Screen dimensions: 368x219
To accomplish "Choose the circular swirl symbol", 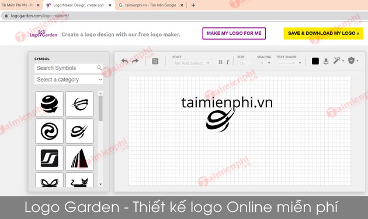I will tap(49, 131).
